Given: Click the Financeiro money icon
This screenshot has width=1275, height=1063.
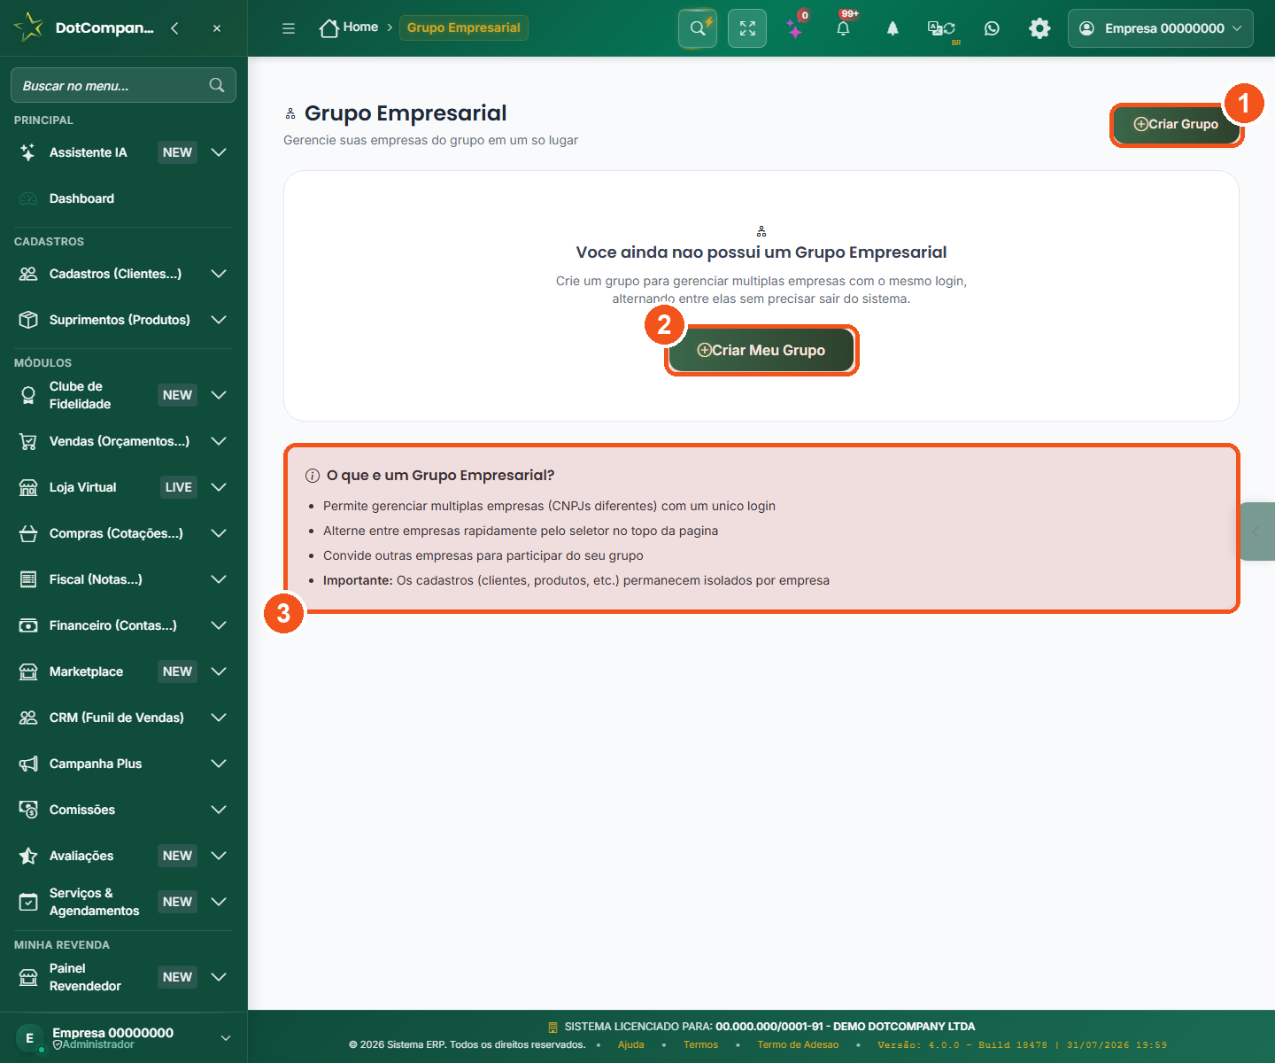Looking at the screenshot, I should click(28, 625).
